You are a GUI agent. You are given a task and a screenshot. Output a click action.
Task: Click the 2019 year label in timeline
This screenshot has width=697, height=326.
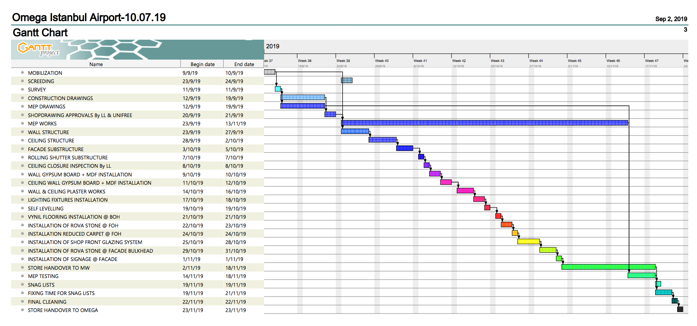273,46
